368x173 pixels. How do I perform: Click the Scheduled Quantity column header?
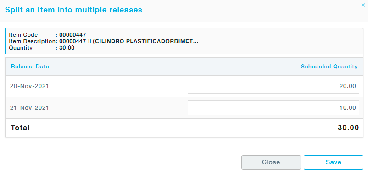point(329,67)
